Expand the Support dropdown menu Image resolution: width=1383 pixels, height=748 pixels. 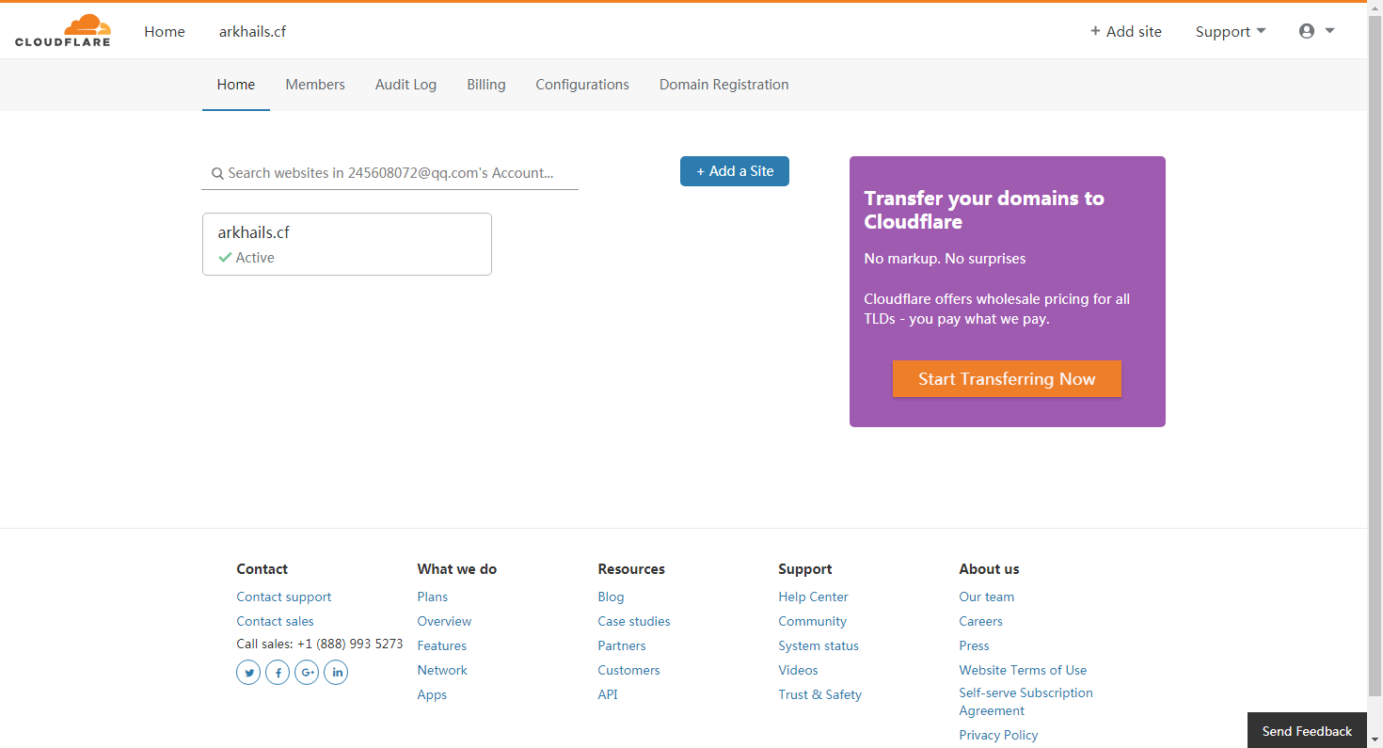[x=1231, y=31]
